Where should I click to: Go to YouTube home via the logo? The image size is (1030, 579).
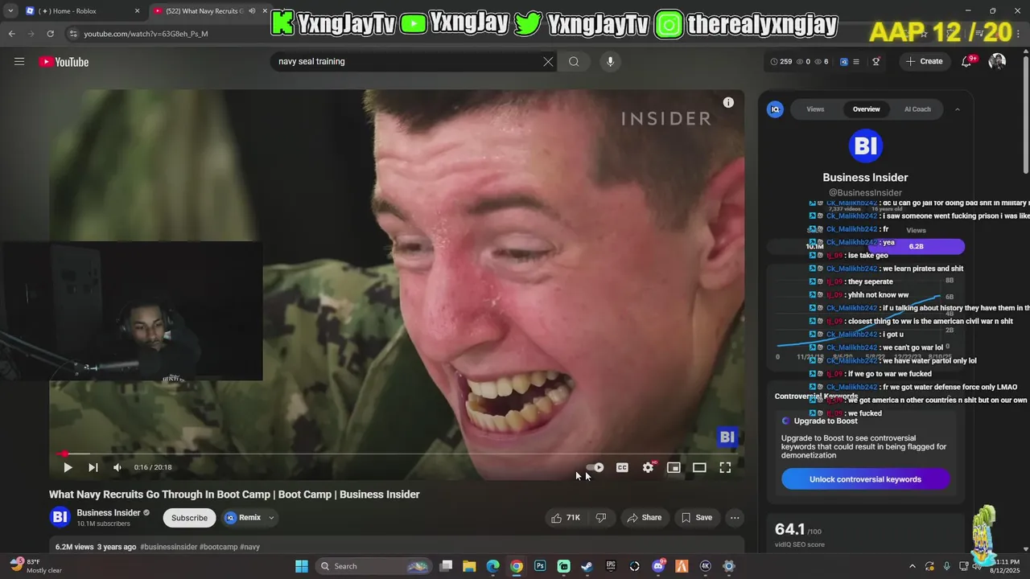(64, 62)
